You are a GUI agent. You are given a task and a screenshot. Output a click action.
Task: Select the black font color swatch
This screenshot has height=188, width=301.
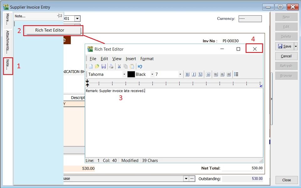(x=132, y=74)
